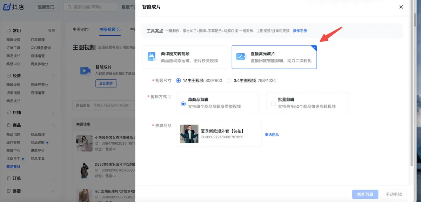
Task: Open 优价推手 in the sidebar
Action: coord(13,159)
